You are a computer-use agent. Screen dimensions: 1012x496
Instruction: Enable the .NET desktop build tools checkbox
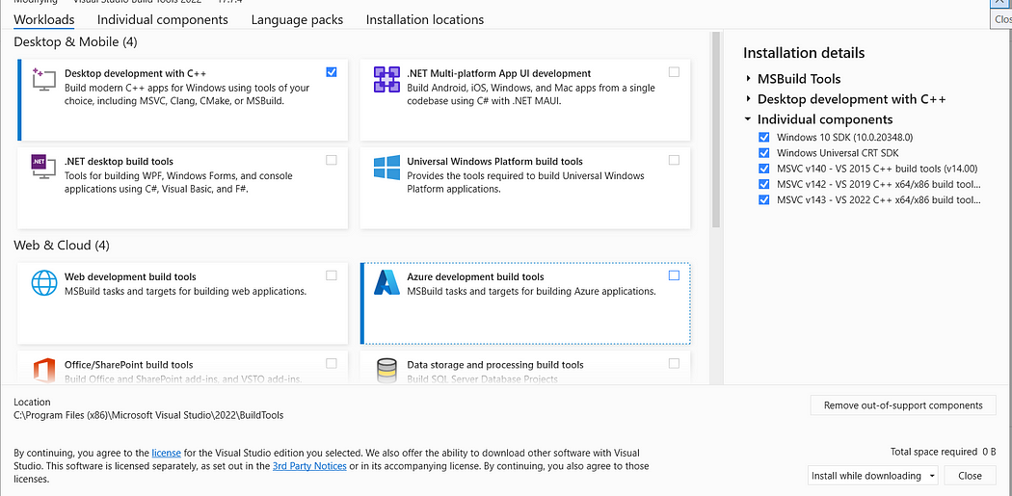click(x=332, y=160)
